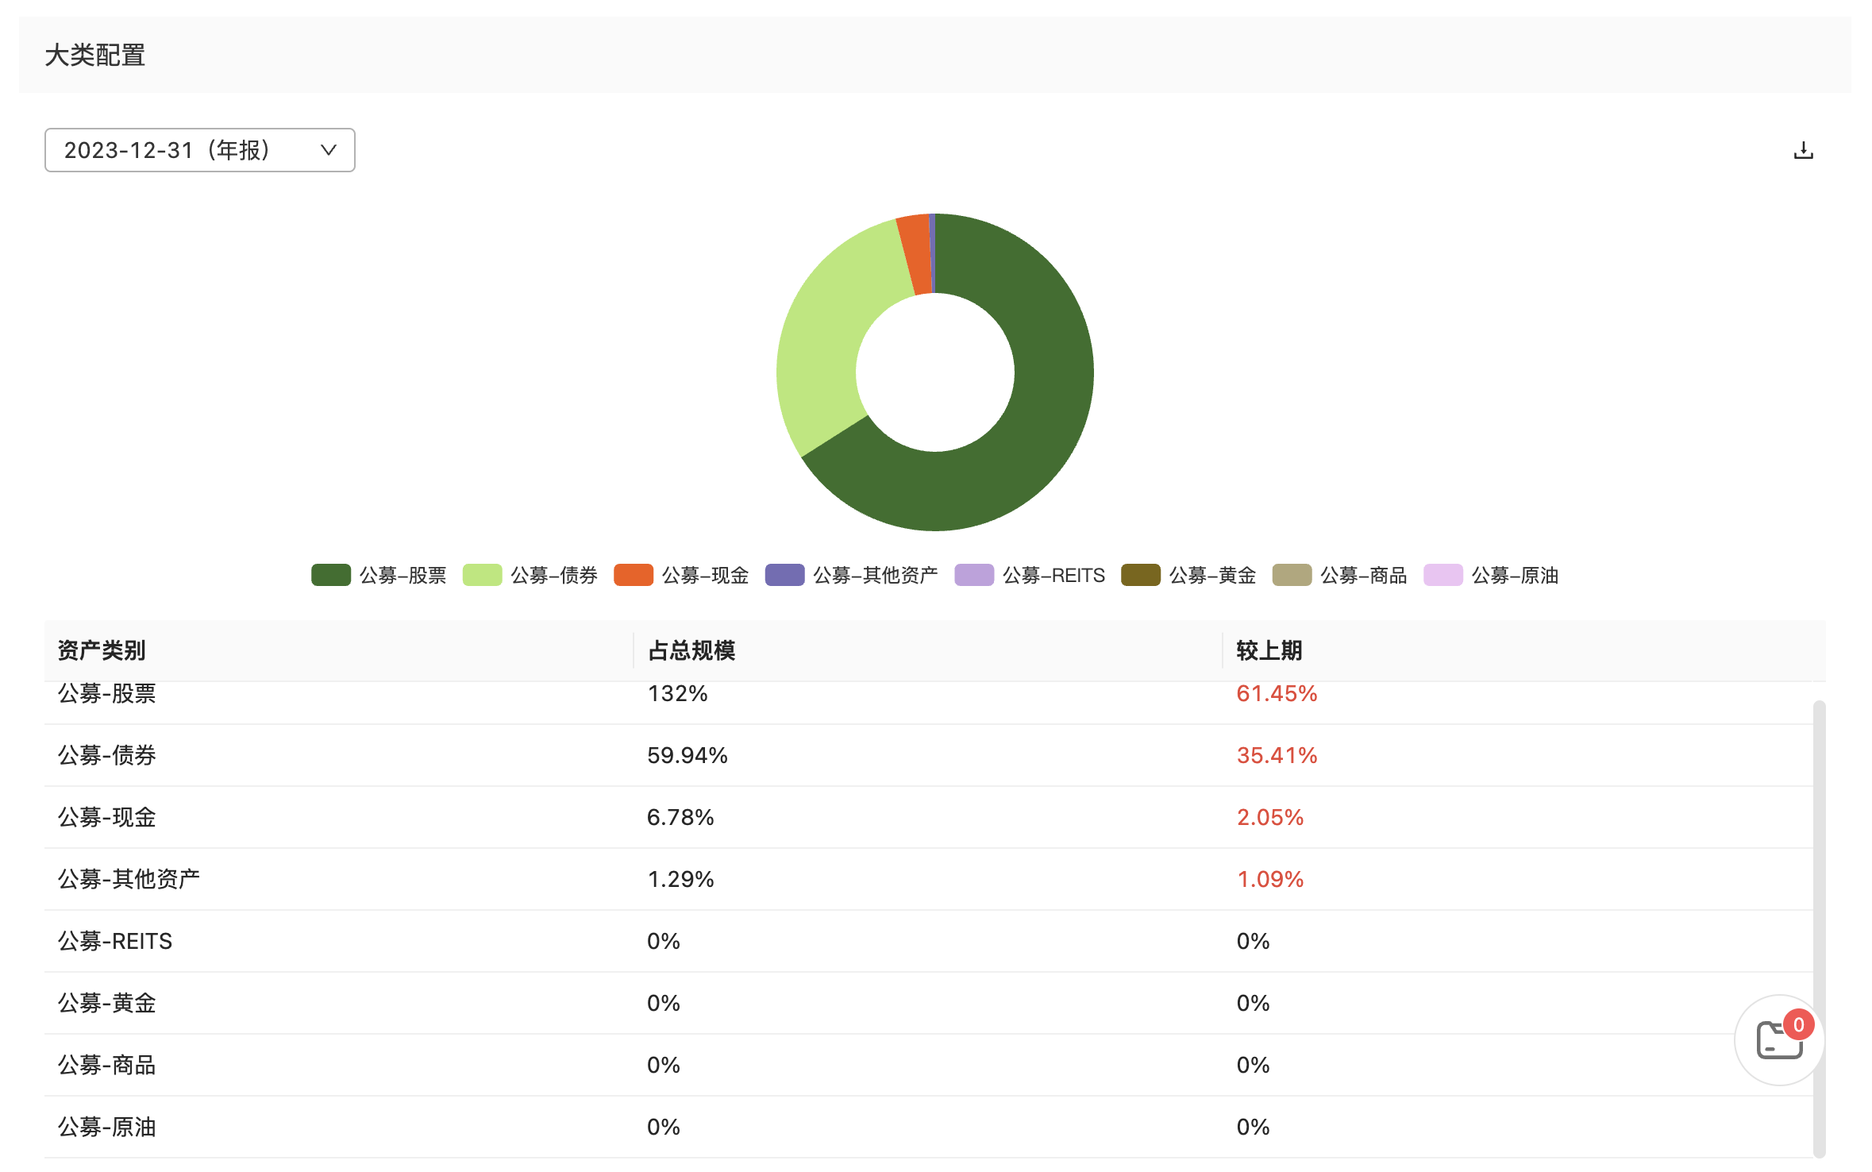This screenshot has width=1872, height=1172.
Task: Click the 占总规模 column header
Action: 691,650
